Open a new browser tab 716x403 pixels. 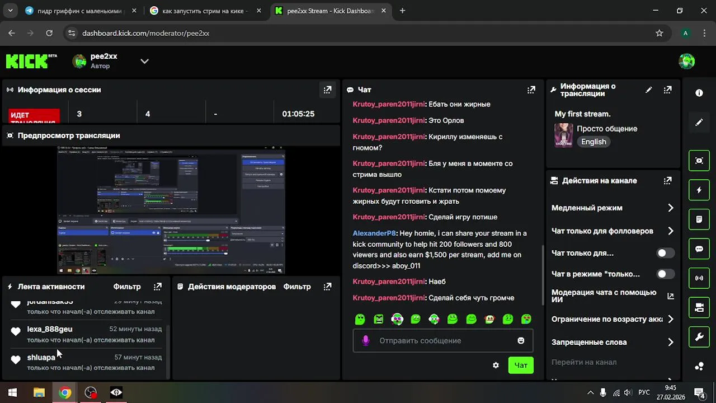coord(402,11)
